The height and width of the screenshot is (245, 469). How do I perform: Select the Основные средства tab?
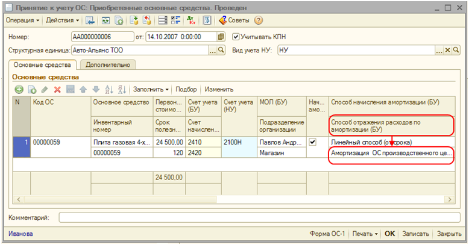point(42,64)
